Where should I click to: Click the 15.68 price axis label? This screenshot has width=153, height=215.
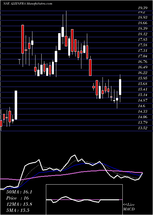143,84
